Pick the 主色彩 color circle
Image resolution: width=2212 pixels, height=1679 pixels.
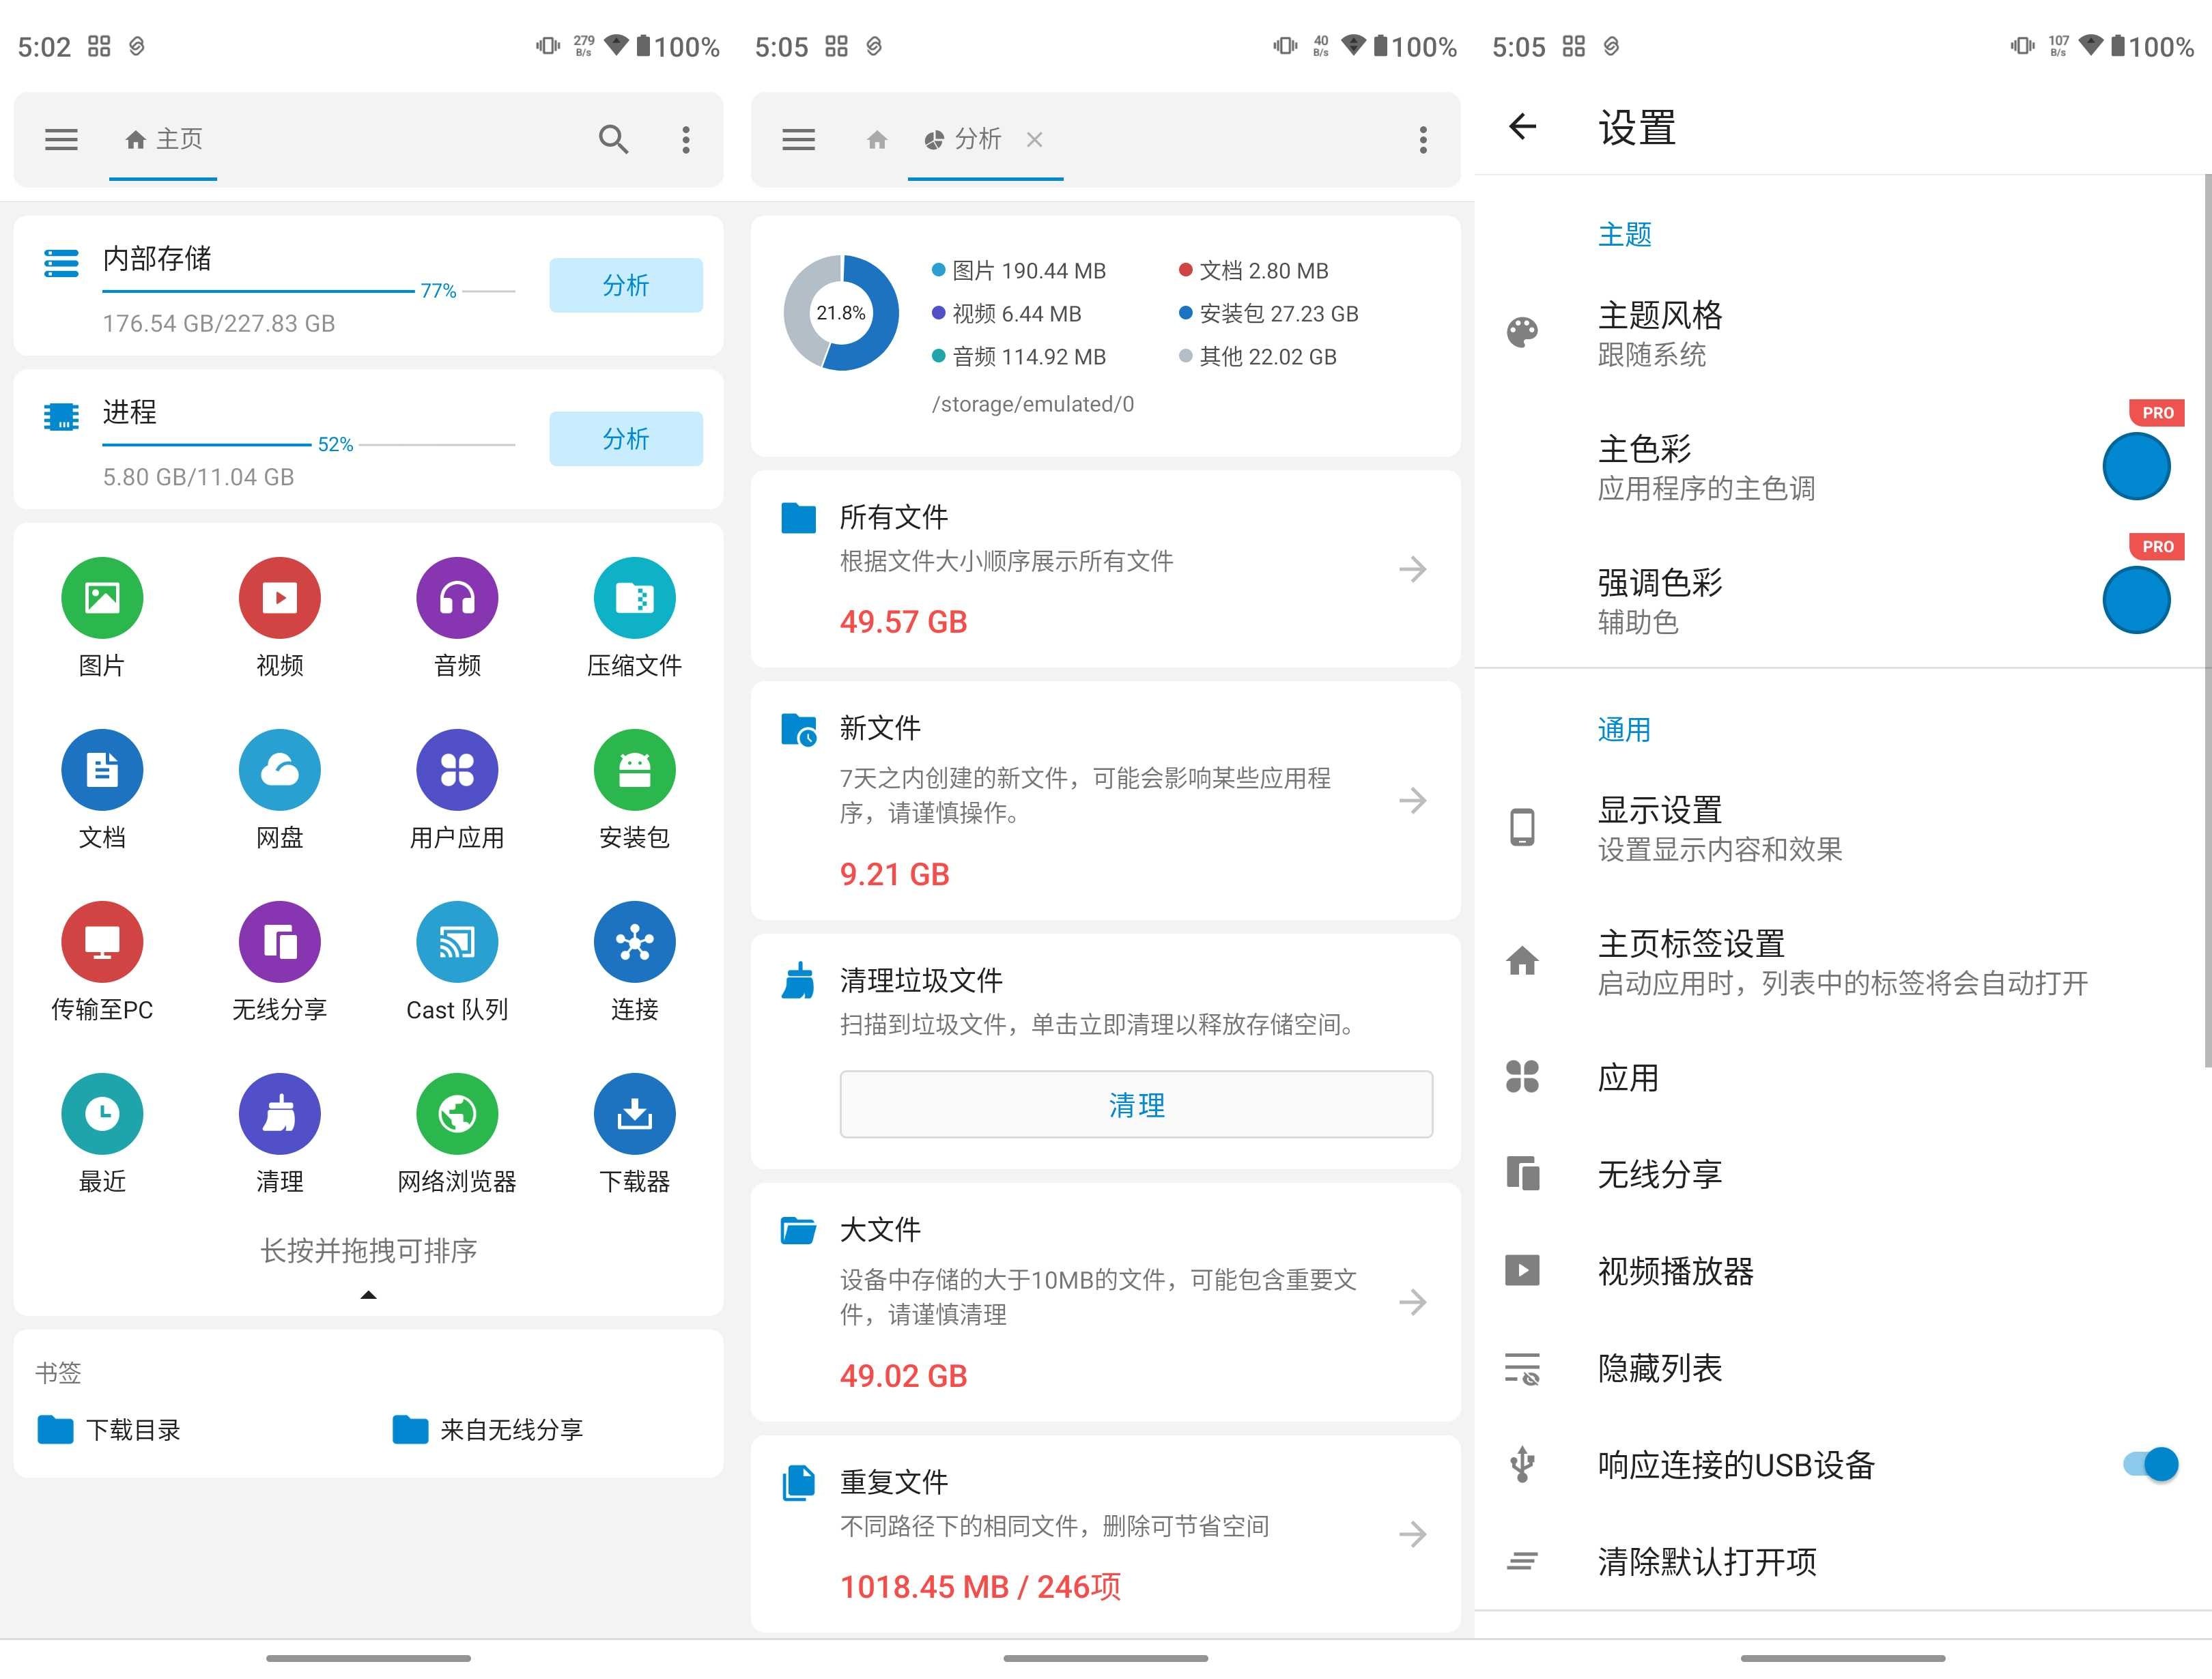click(x=2137, y=465)
